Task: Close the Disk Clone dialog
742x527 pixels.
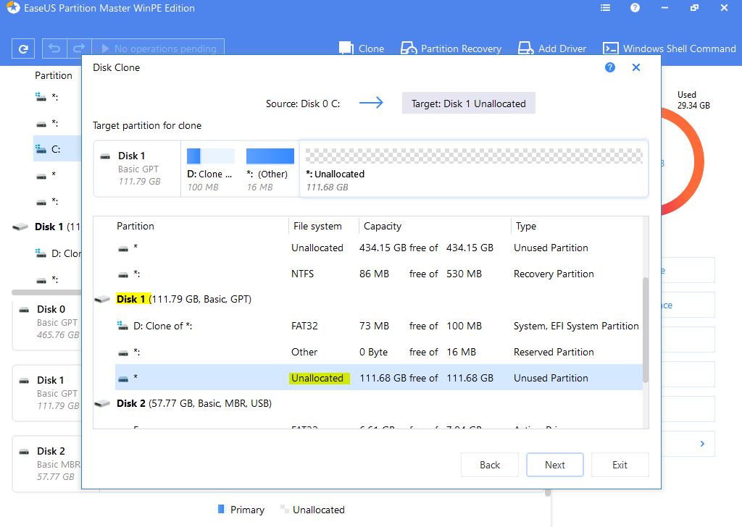Action: click(636, 67)
